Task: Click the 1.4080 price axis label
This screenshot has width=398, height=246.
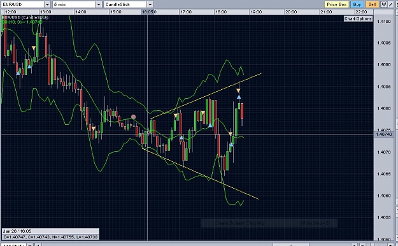Action: [384, 108]
